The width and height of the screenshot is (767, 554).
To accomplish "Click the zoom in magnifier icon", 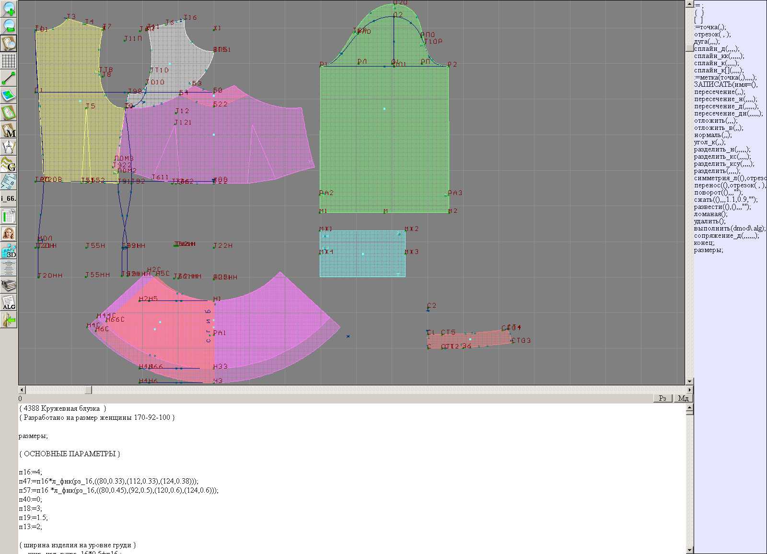I will tap(9, 9).
